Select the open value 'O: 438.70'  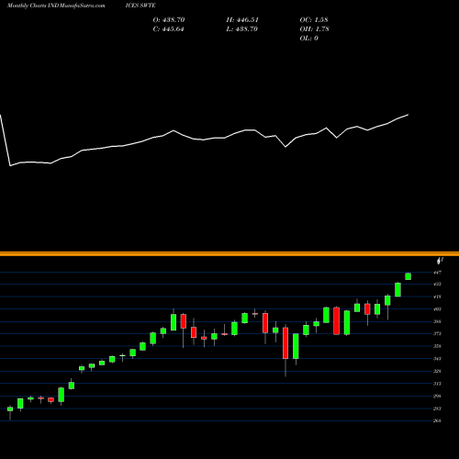169,20
